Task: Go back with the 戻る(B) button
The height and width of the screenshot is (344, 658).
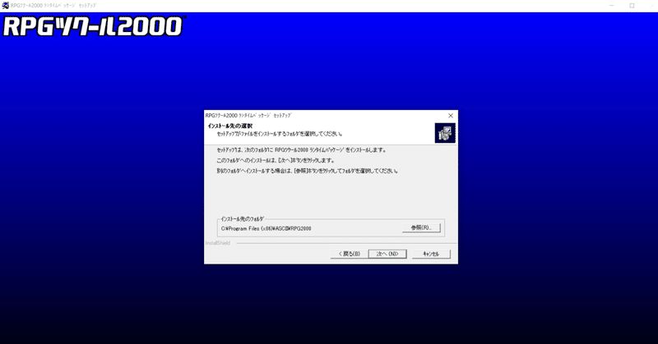Action: coord(349,254)
